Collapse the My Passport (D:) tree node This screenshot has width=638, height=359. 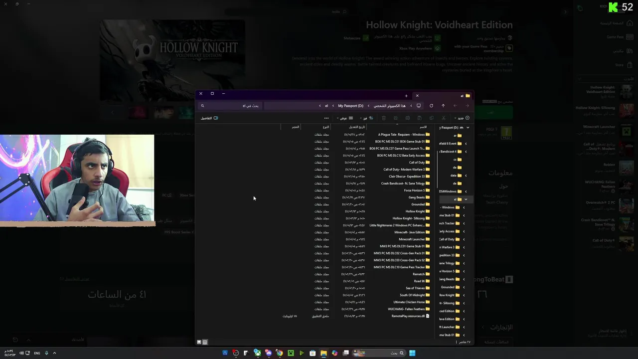(x=468, y=128)
